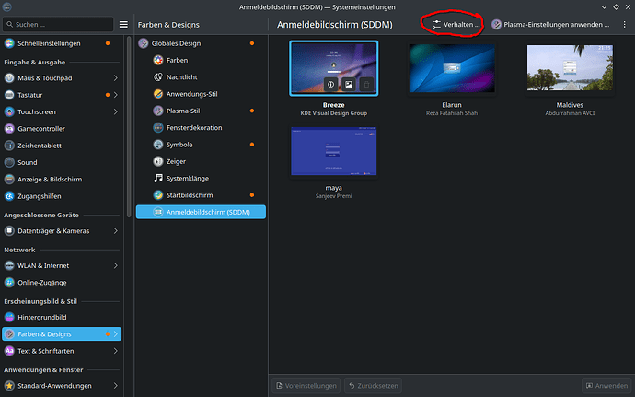This screenshot has width=635, height=397.
Task: Open Zugangshilfen accessibility settings
Action: (62, 196)
